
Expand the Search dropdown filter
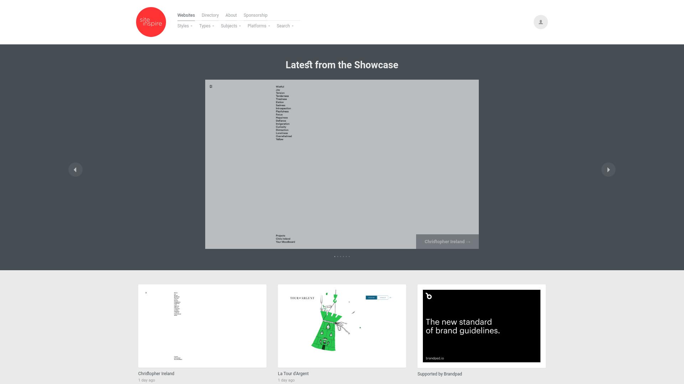pyautogui.click(x=284, y=26)
